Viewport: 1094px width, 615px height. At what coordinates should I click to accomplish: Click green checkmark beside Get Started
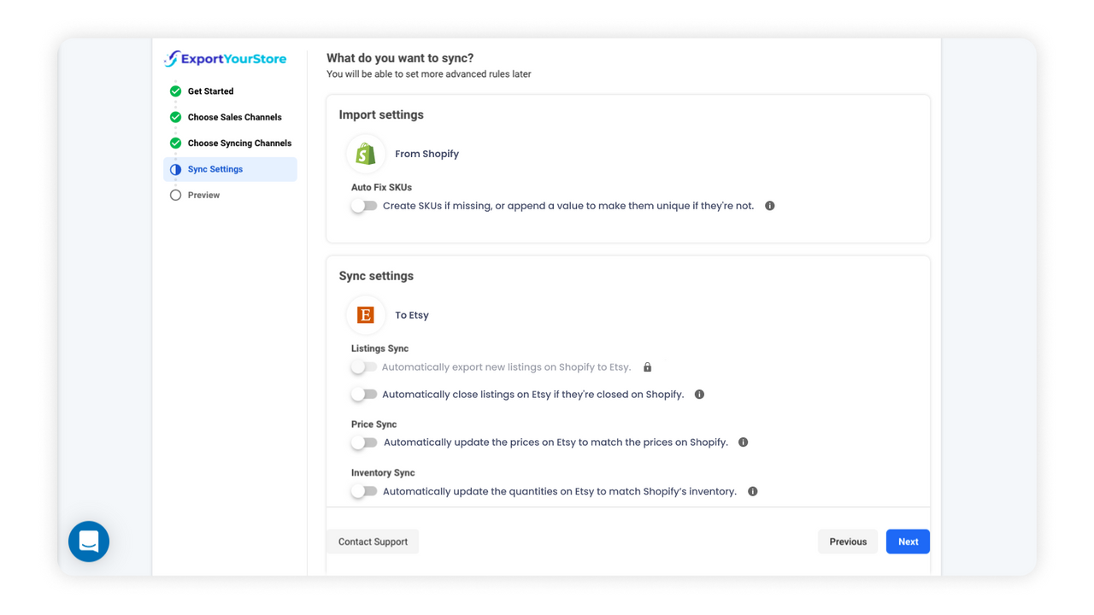point(175,91)
